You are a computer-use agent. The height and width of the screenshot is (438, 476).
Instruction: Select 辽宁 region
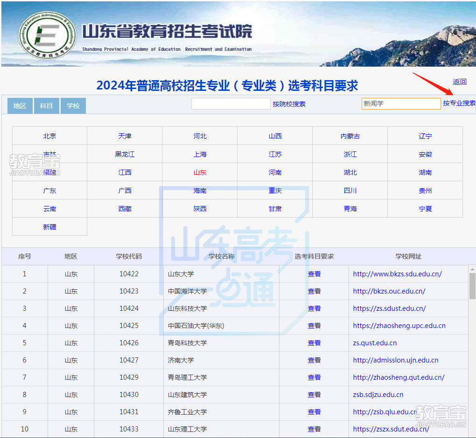pyautogui.click(x=425, y=136)
